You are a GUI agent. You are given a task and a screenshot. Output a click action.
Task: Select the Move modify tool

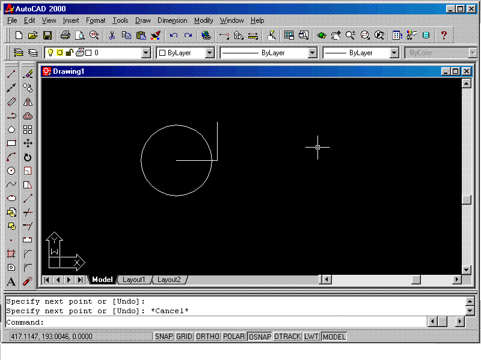pos(28,143)
